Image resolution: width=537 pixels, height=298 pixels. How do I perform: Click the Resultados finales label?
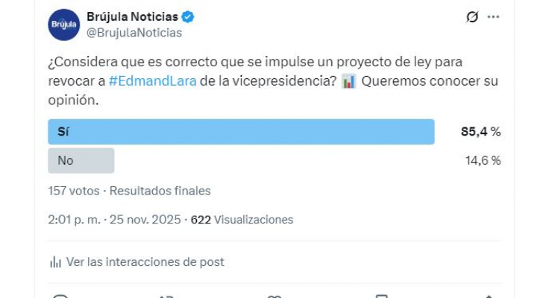(x=160, y=191)
